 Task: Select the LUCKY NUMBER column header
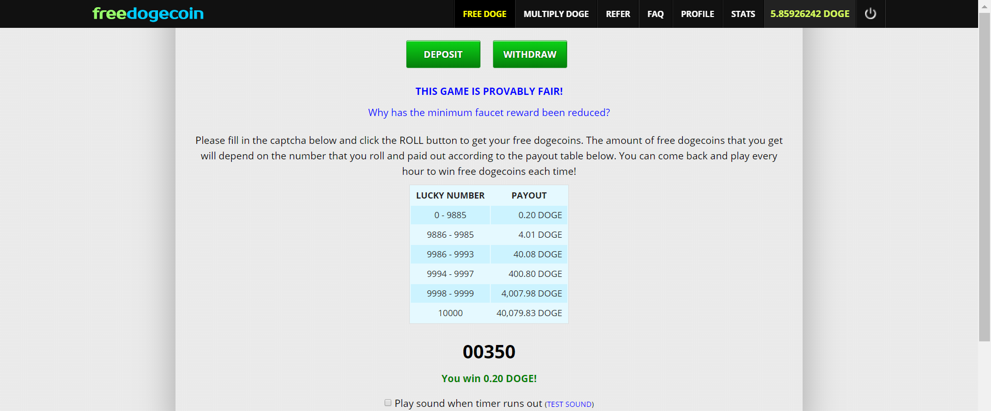[450, 195]
